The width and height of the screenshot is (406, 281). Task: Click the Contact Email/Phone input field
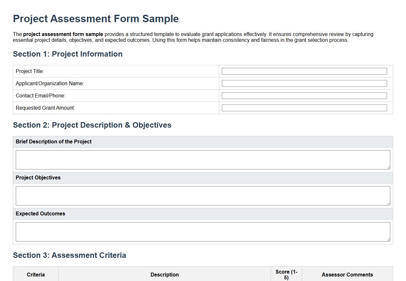(304, 95)
